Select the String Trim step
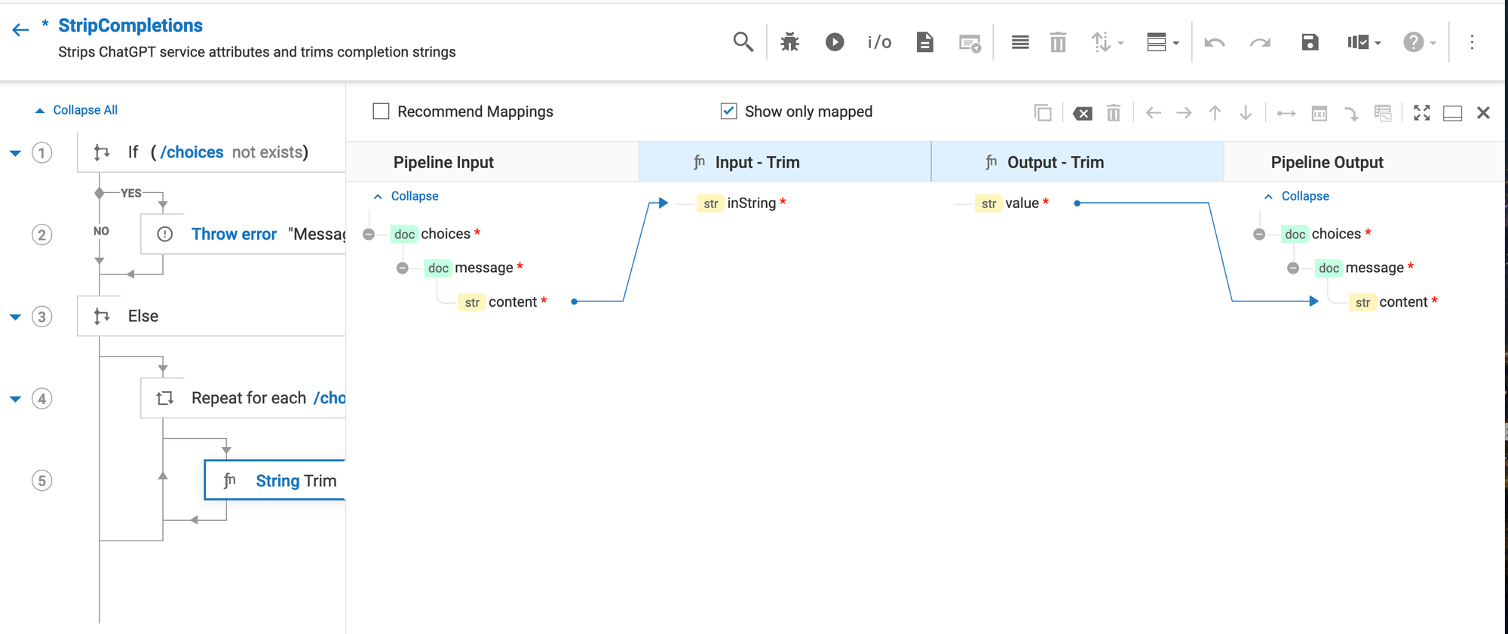1508x634 pixels. pos(296,481)
